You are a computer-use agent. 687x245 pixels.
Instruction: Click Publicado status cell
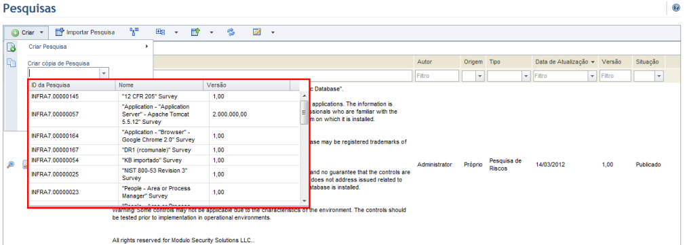[648, 165]
